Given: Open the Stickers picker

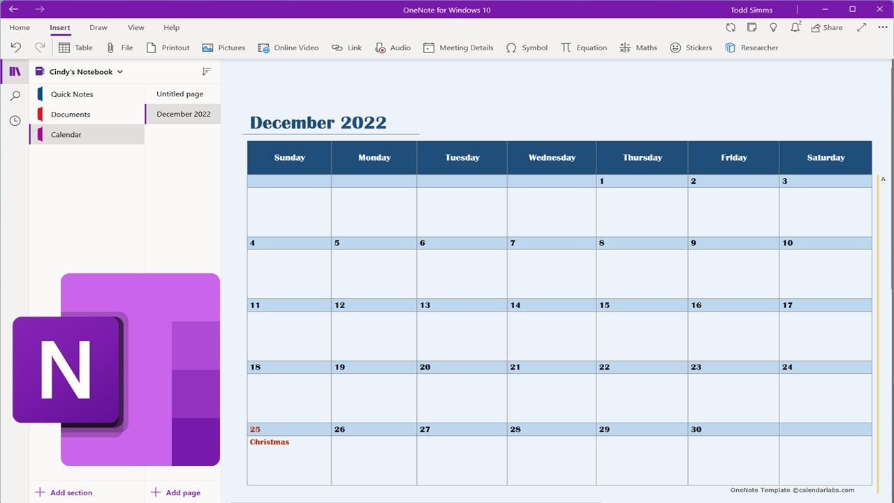Looking at the screenshot, I should coord(691,48).
